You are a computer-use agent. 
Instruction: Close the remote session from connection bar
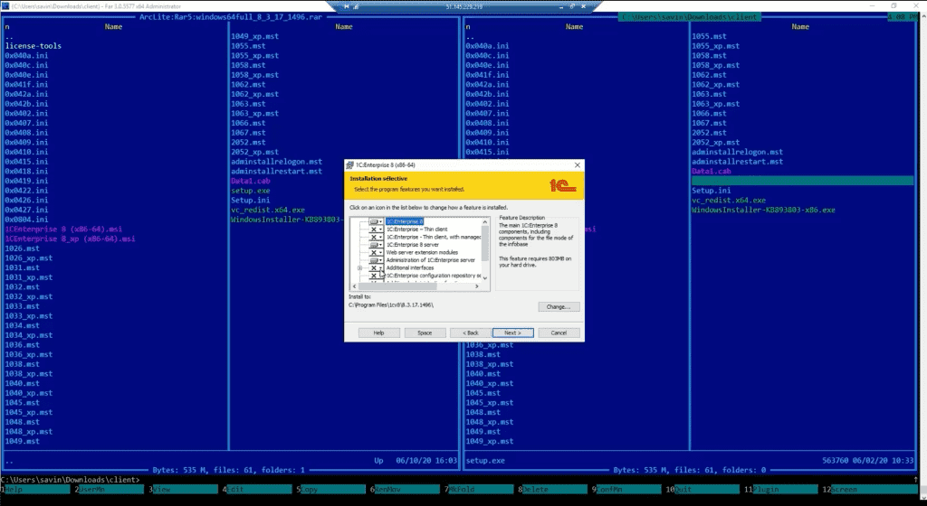coord(583,6)
